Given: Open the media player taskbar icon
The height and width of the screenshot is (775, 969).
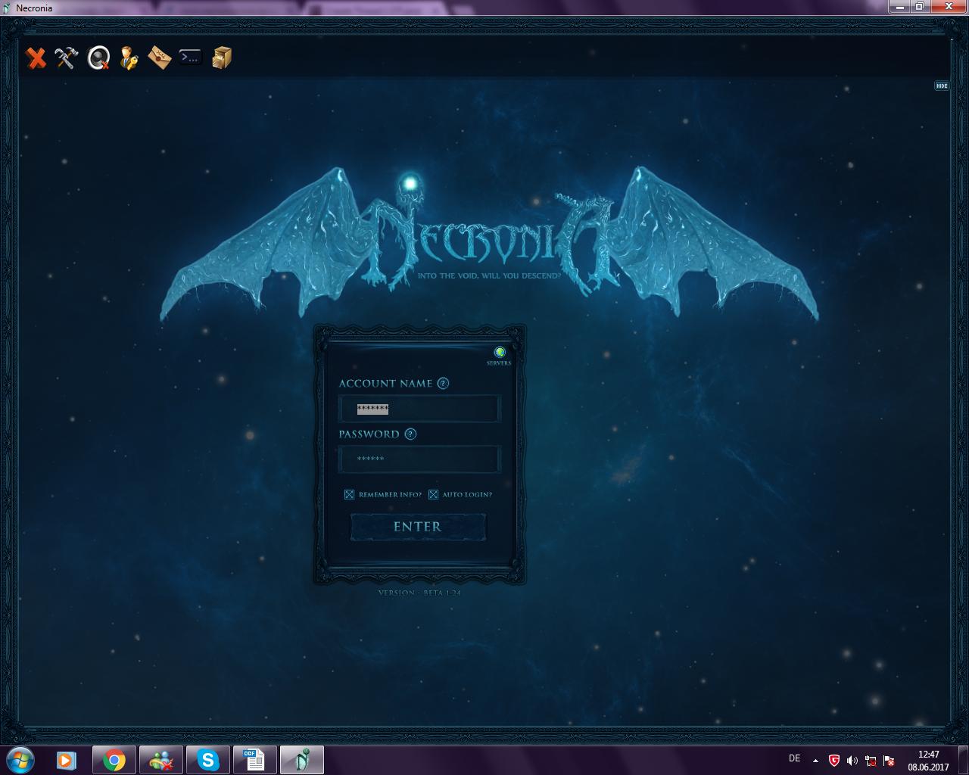Looking at the screenshot, I should [x=66, y=759].
